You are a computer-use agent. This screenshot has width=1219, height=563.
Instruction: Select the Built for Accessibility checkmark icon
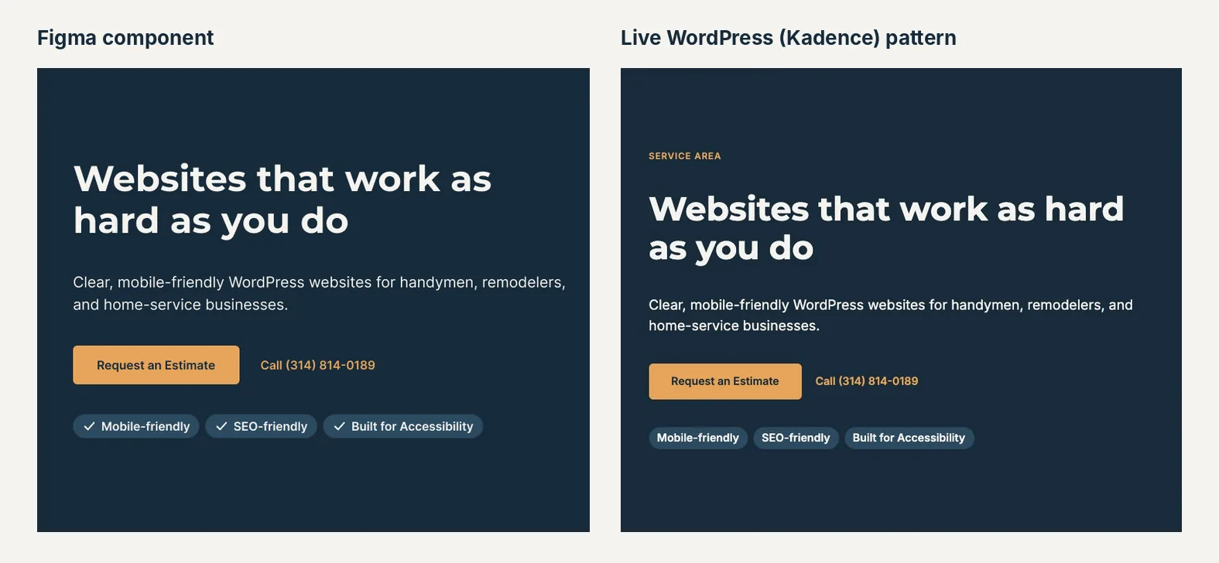click(x=339, y=426)
